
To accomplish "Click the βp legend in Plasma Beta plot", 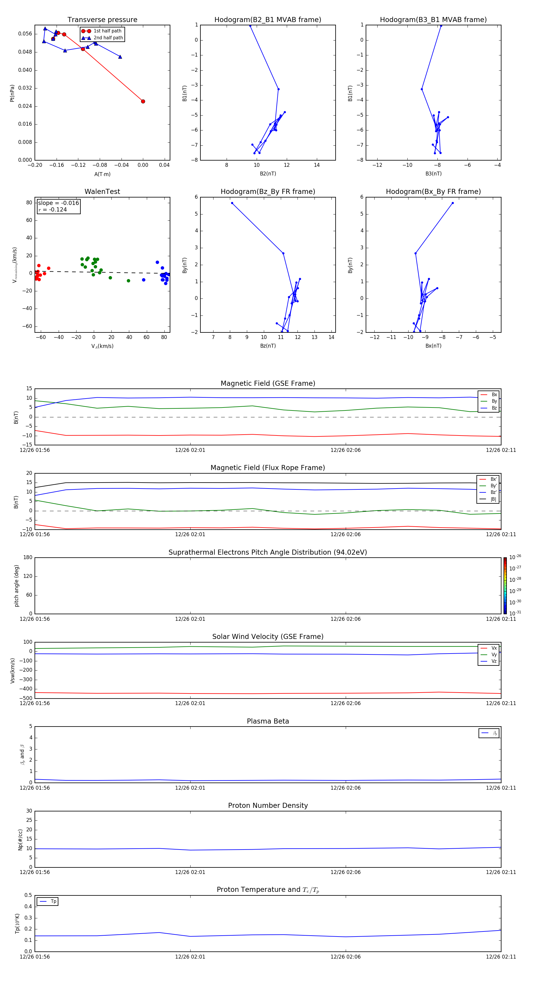I will point(489,733).
